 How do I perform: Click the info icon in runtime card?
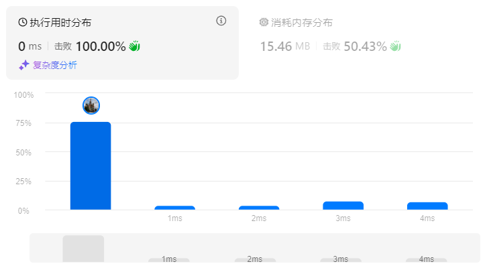[221, 21]
